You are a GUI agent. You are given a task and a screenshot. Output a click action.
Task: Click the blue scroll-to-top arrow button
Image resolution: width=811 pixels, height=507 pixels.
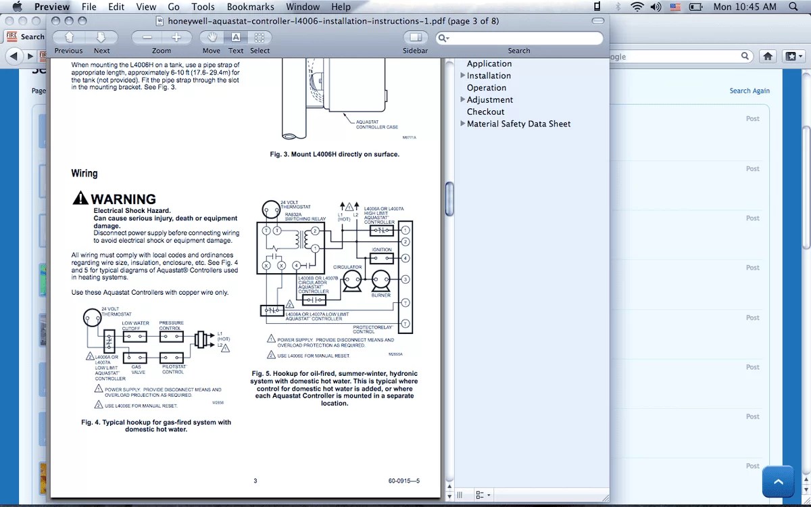(778, 482)
